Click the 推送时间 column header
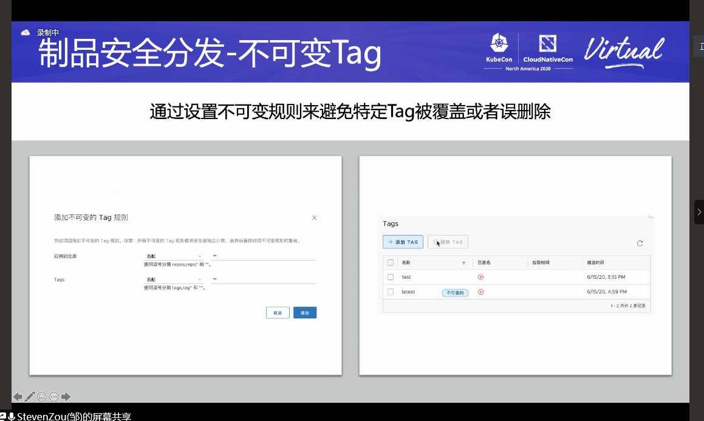 tap(595, 262)
